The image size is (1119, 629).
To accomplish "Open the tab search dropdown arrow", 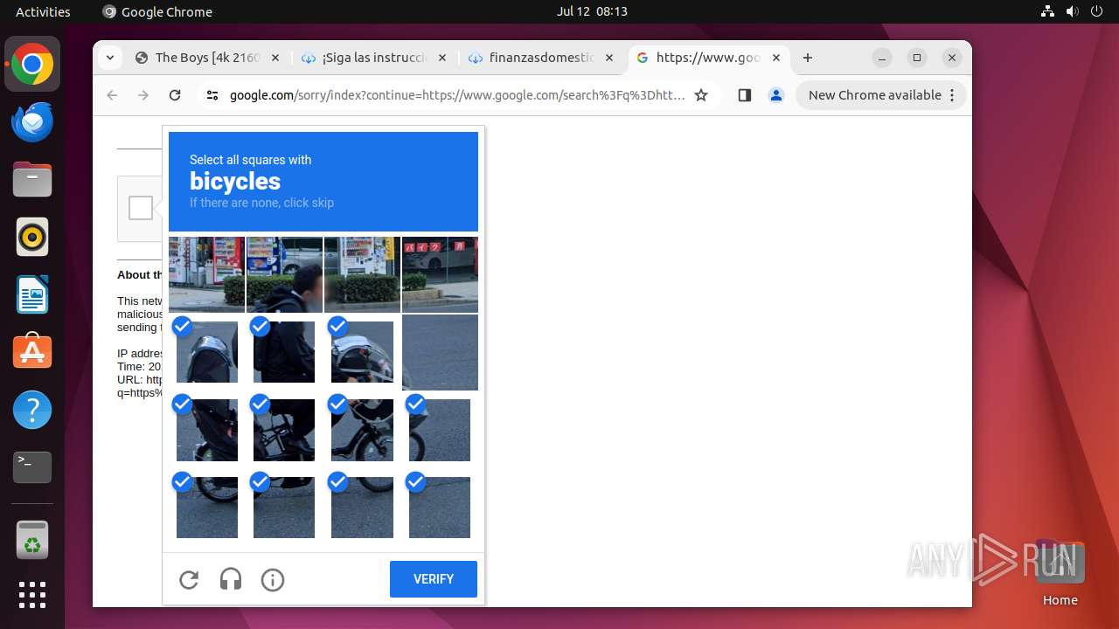I will pos(109,58).
